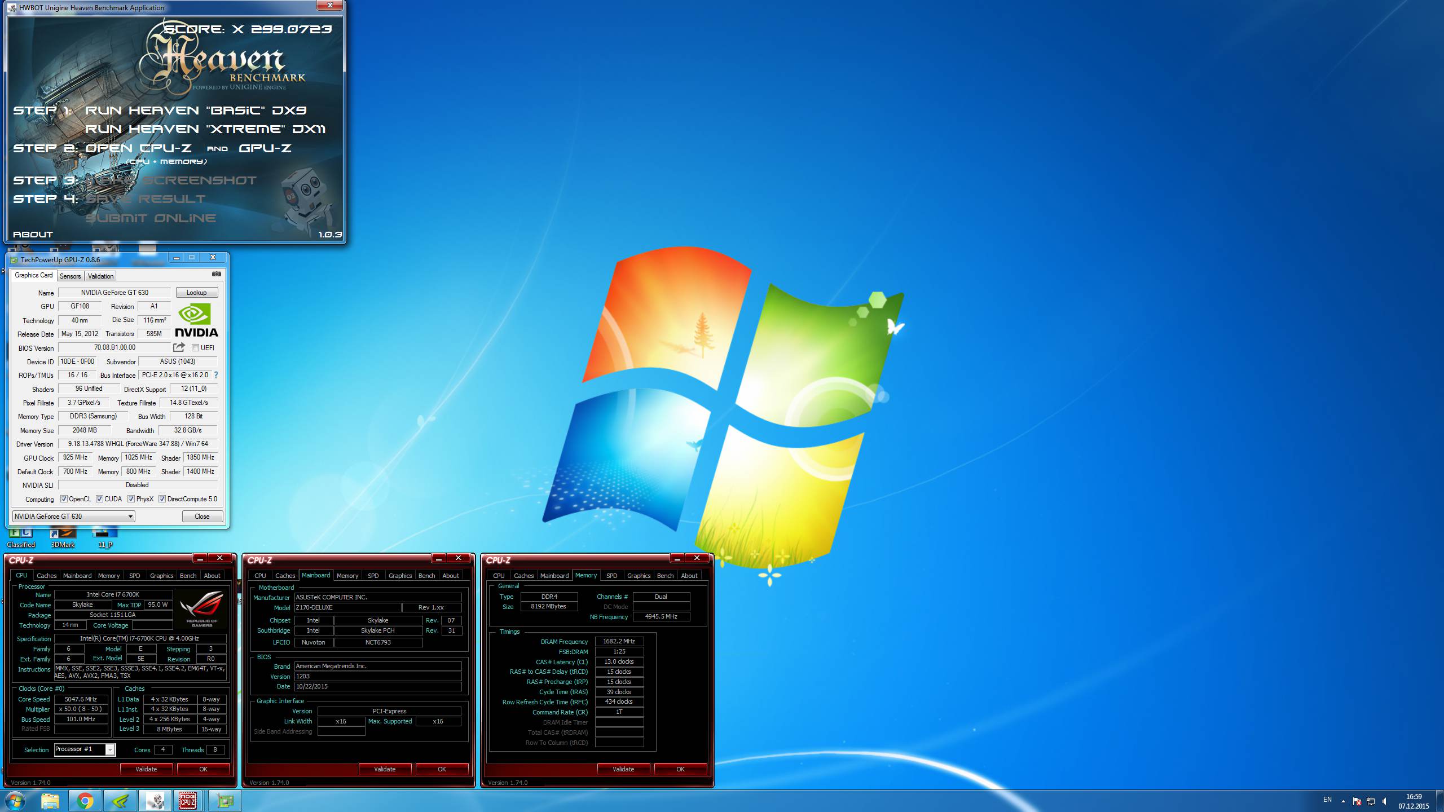Open SPD tab in the Mainboard CPU-Z window
1444x812 pixels.
pyautogui.click(x=373, y=576)
